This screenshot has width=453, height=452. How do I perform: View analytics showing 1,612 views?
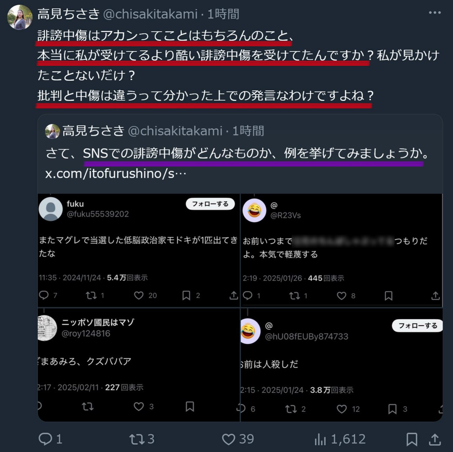[340, 439]
